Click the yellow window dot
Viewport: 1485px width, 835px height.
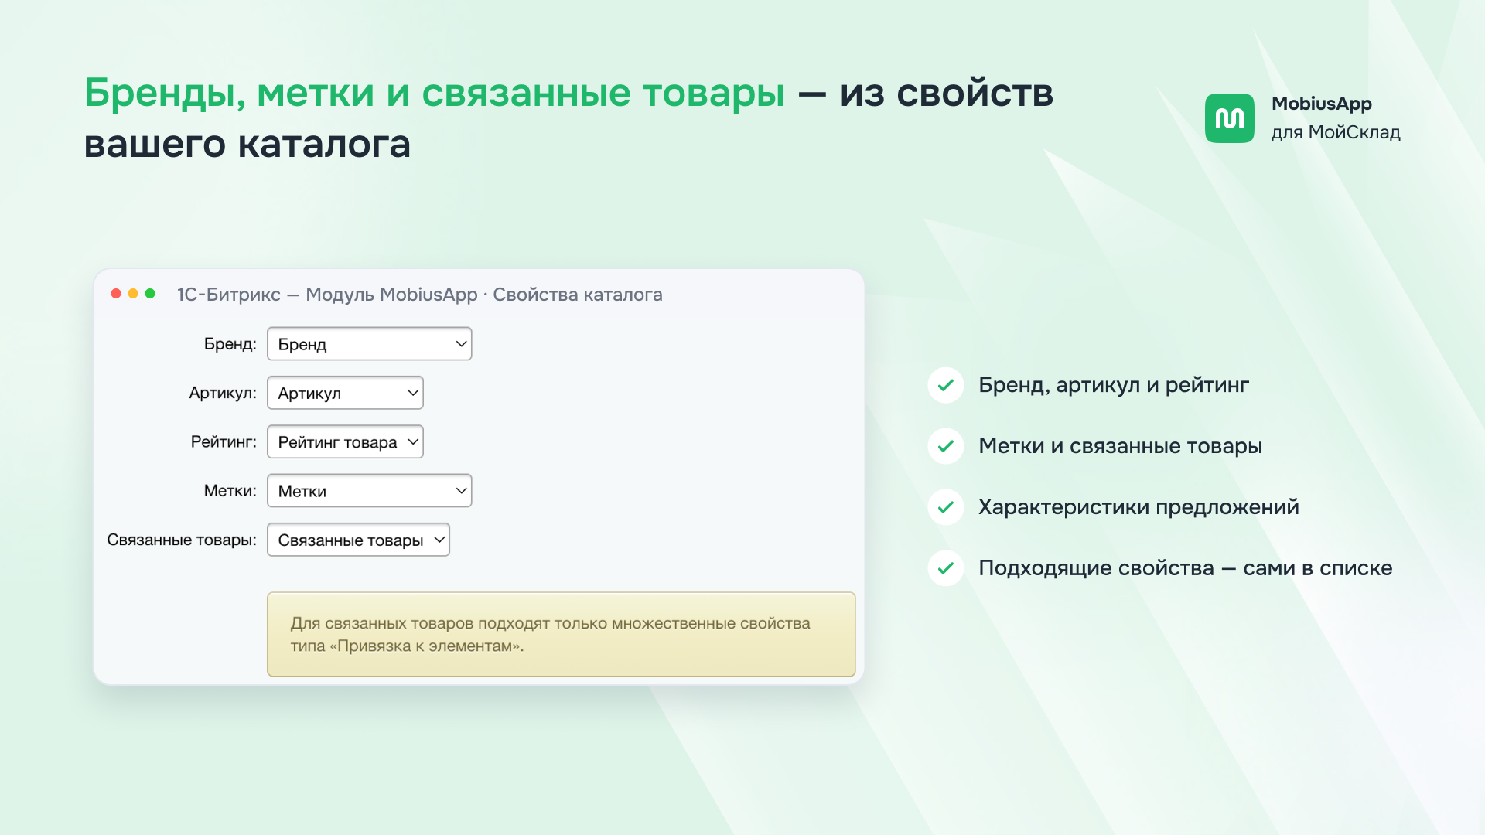[x=133, y=294]
